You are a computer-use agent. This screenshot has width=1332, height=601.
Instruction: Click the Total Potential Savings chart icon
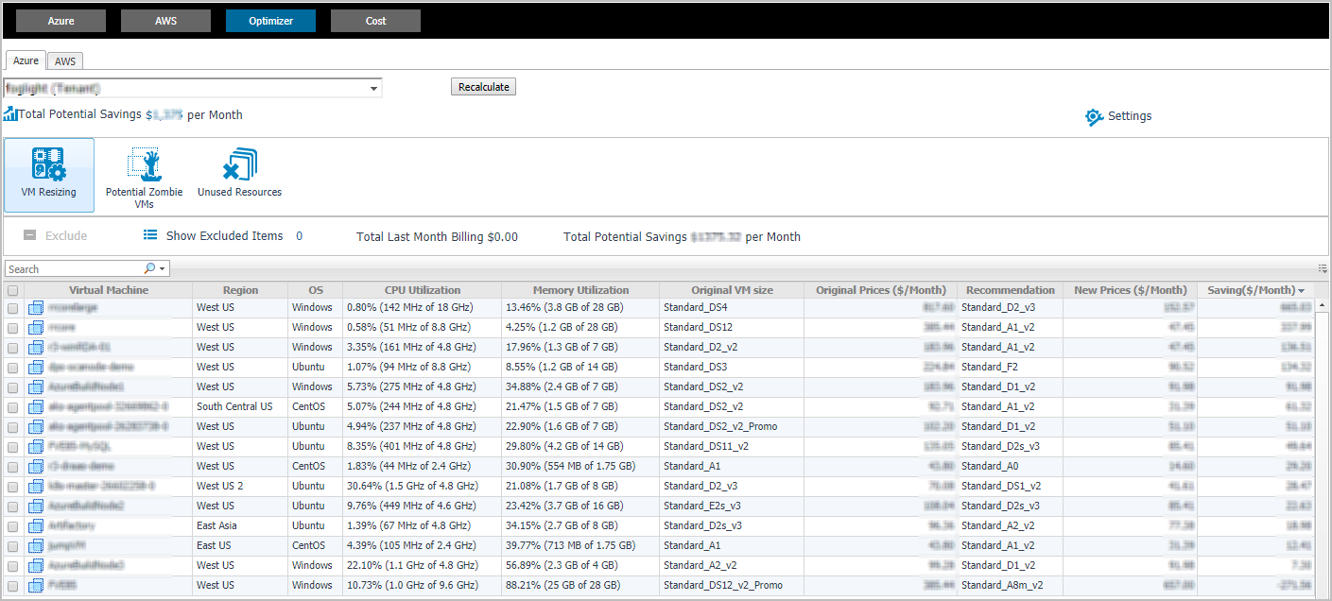point(10,114)
